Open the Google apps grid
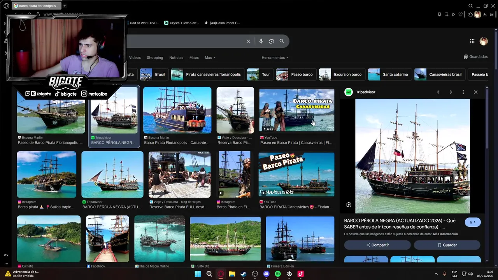Screen dimensions: 498x280 pos(472,41)
